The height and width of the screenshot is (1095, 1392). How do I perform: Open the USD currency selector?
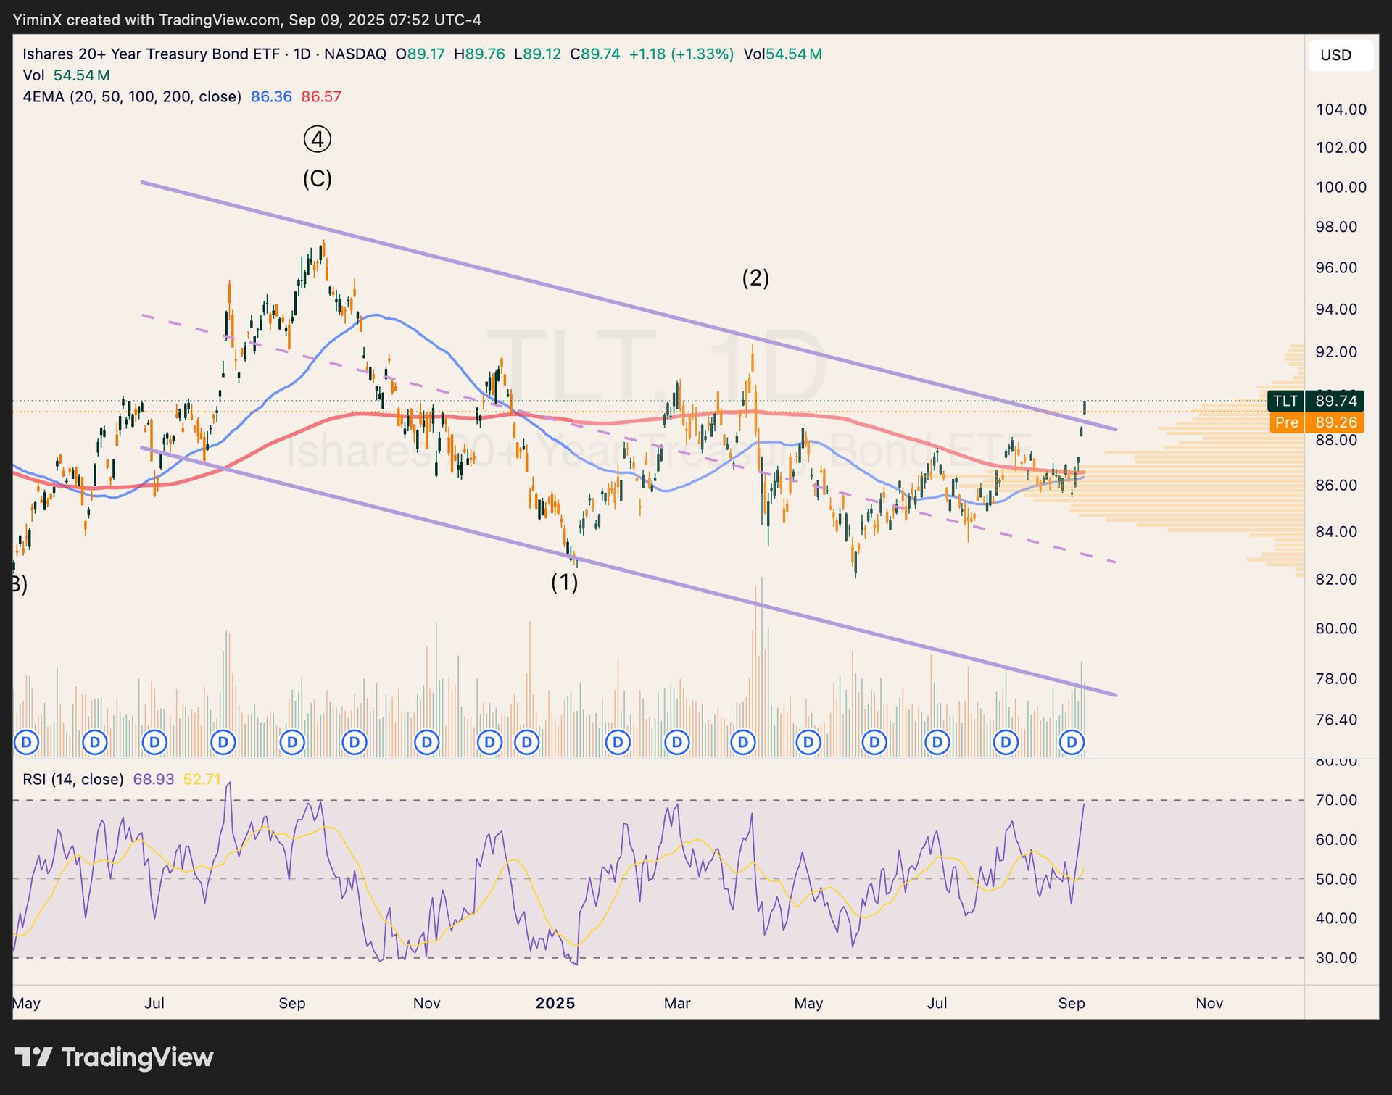coord(1340,55)
